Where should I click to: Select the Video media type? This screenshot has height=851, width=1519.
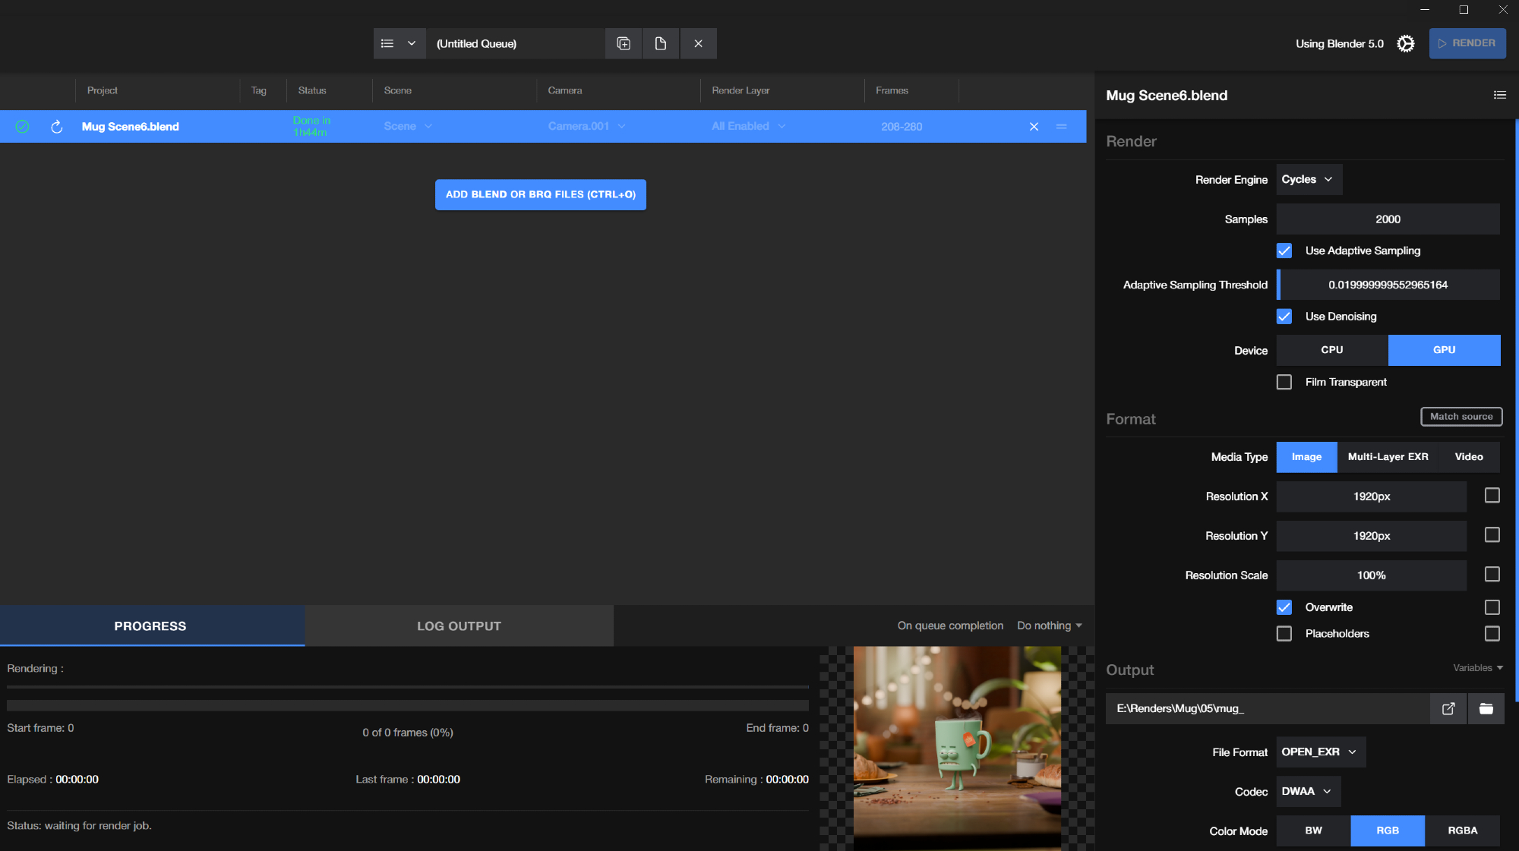[1468, 457]
